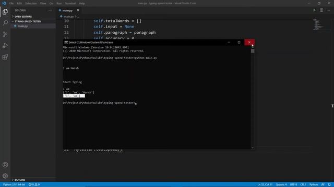Click the python main.py command line
Image resolution: width=334 pixels, height=187 pixels.
click(110, 58)
